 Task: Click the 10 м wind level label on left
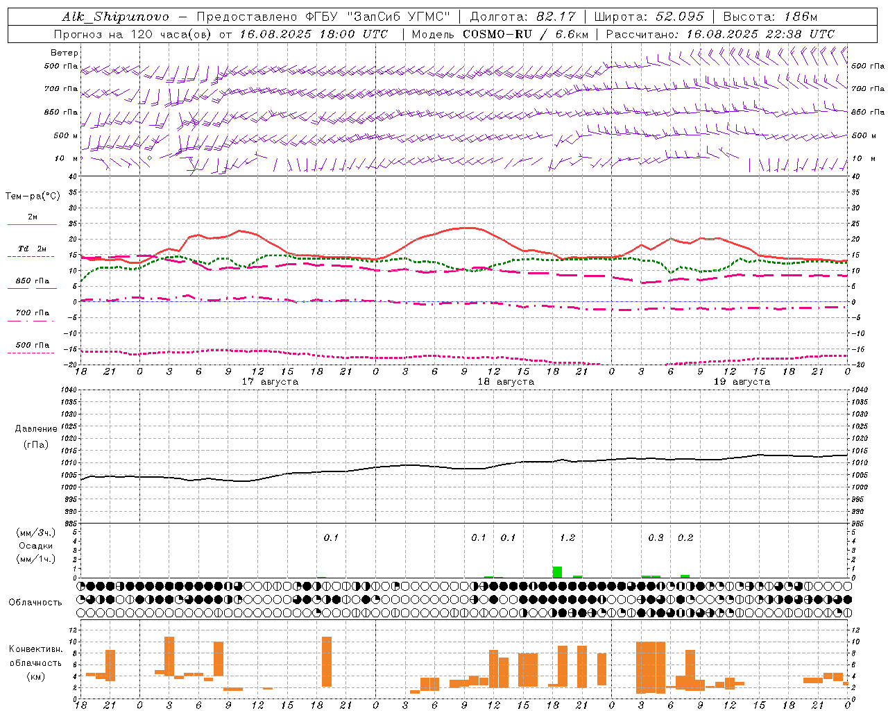tap(66, 158)
